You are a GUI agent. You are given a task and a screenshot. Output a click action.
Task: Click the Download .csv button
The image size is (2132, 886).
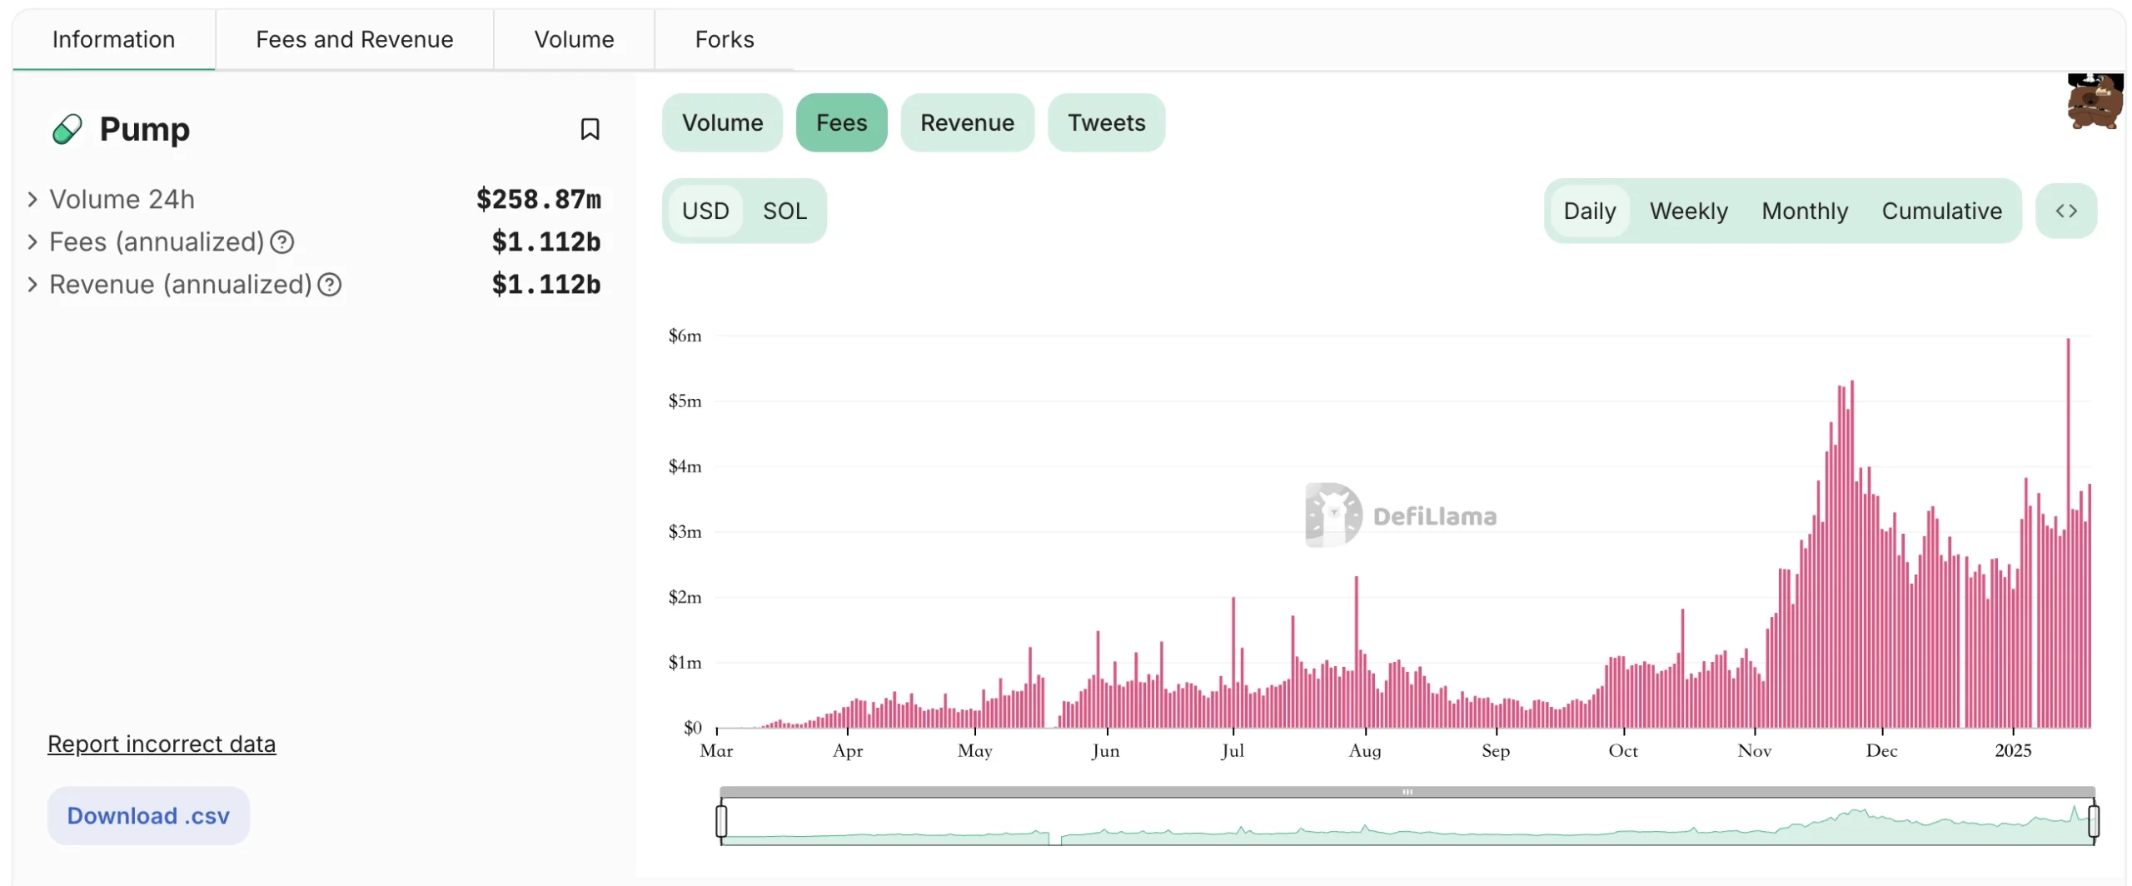pyautogui.click(x=148, y=815)
